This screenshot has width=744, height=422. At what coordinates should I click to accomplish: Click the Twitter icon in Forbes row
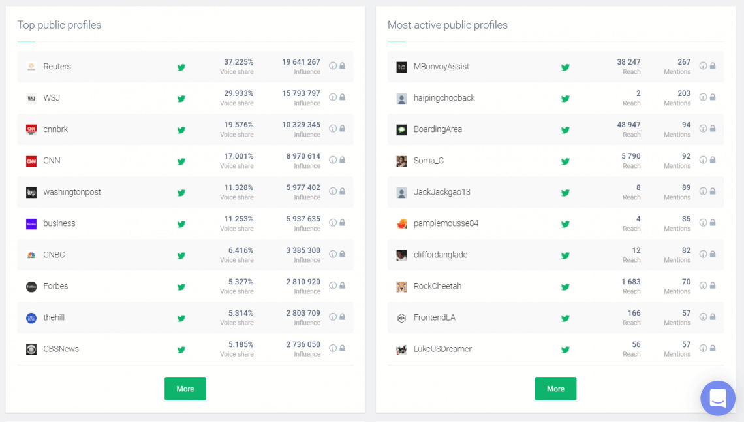pos(181,286)
